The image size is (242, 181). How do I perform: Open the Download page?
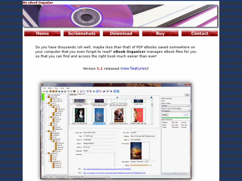pyautogui.click(x=121, y=34)
